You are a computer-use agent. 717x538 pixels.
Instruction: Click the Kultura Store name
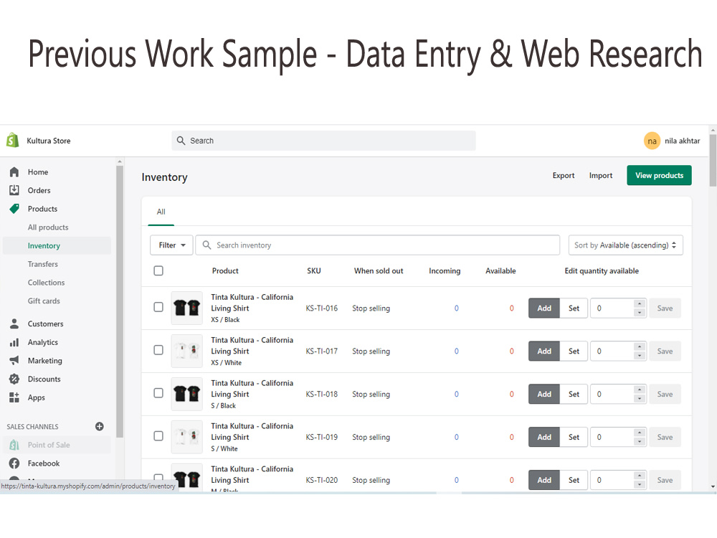[x=49, y=141]
